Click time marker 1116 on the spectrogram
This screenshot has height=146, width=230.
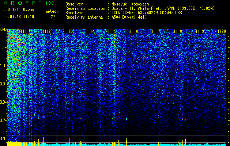point(134,31)
